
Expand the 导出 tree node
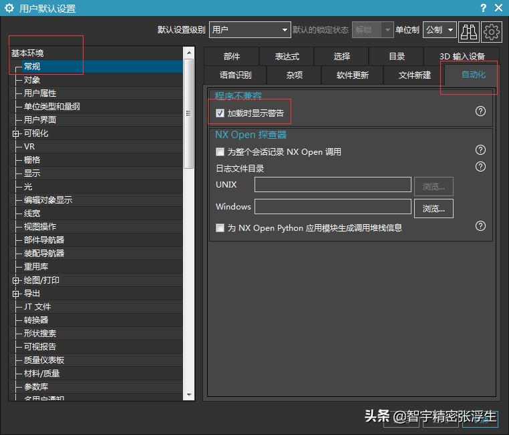coord(15,294)
